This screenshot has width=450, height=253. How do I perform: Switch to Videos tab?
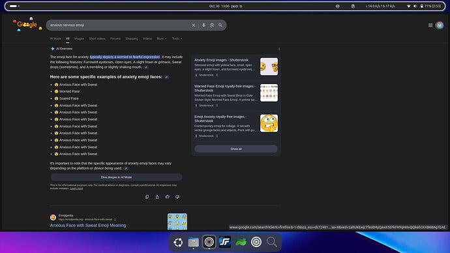click(x=147, y=38)
